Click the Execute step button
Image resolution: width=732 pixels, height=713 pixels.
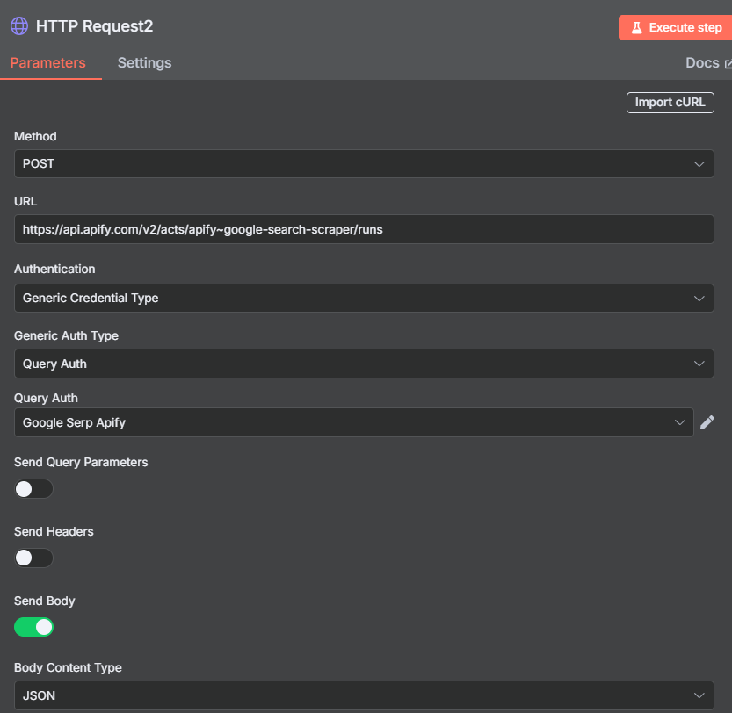675,27
